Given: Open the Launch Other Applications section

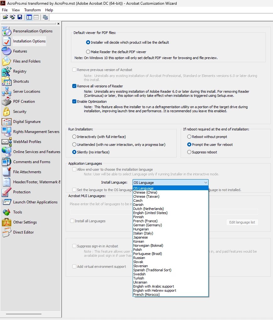Looking at the screenshot, I should tap(35, 202).
